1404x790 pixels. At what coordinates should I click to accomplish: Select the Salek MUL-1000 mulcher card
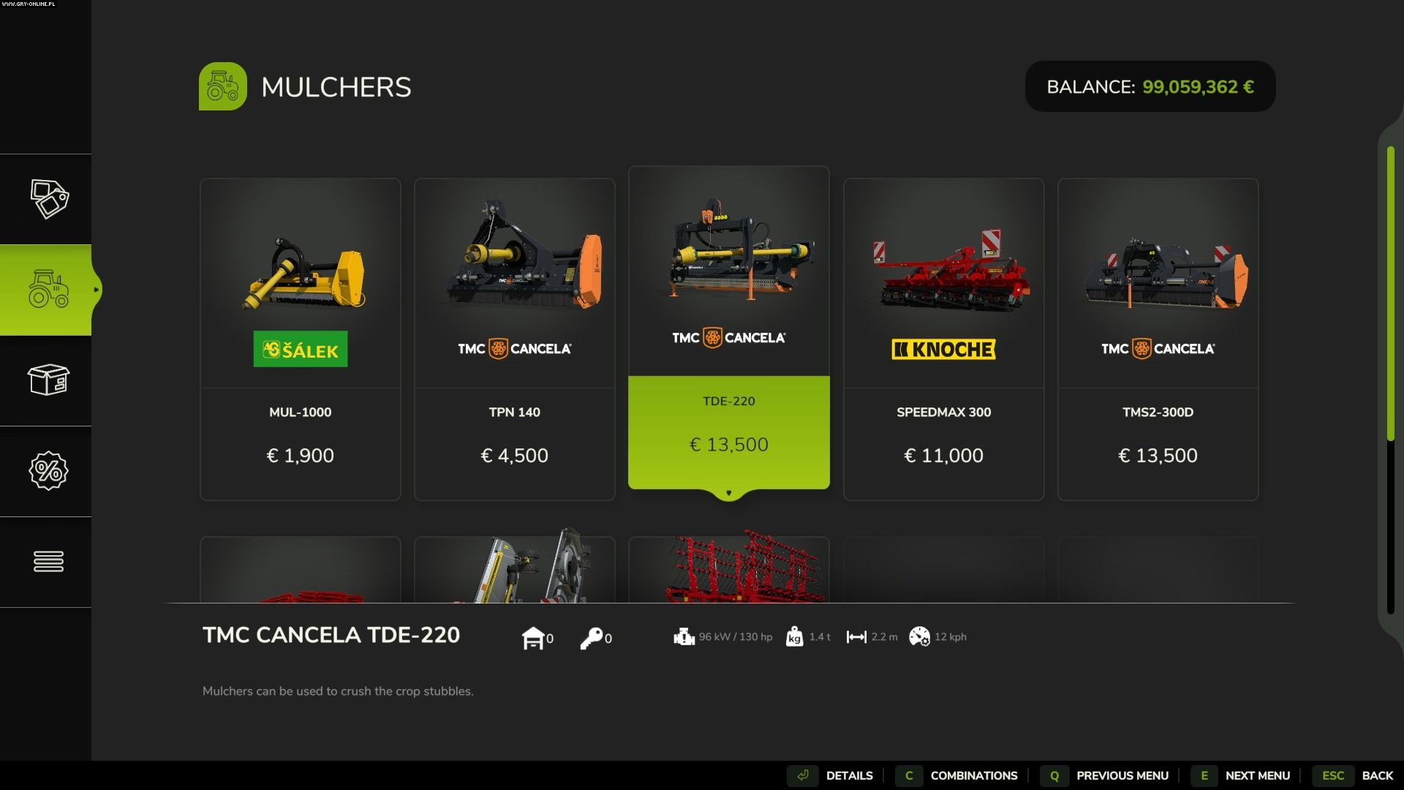(x=301, y=339)
